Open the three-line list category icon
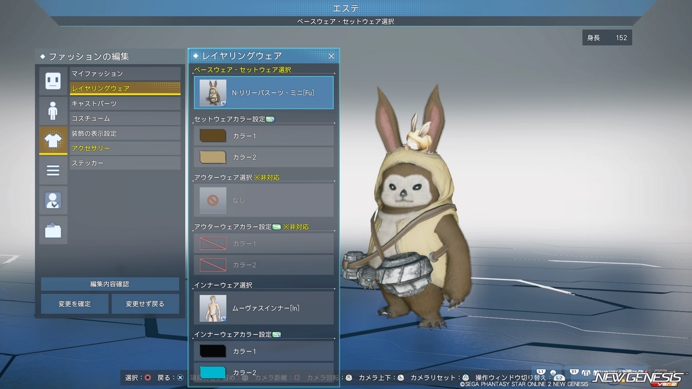The height and width of the screenshot is (389, 692). [53, 171]
